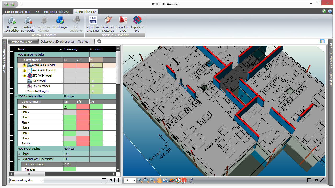The width and height of the screenshot is (335, 188).
Task: Switch to the Dokumenthantering ribbon tab
Action: pyautogui.click(x=18, y=12)
